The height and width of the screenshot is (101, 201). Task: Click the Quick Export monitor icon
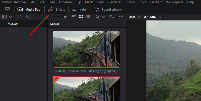[7, 9]
